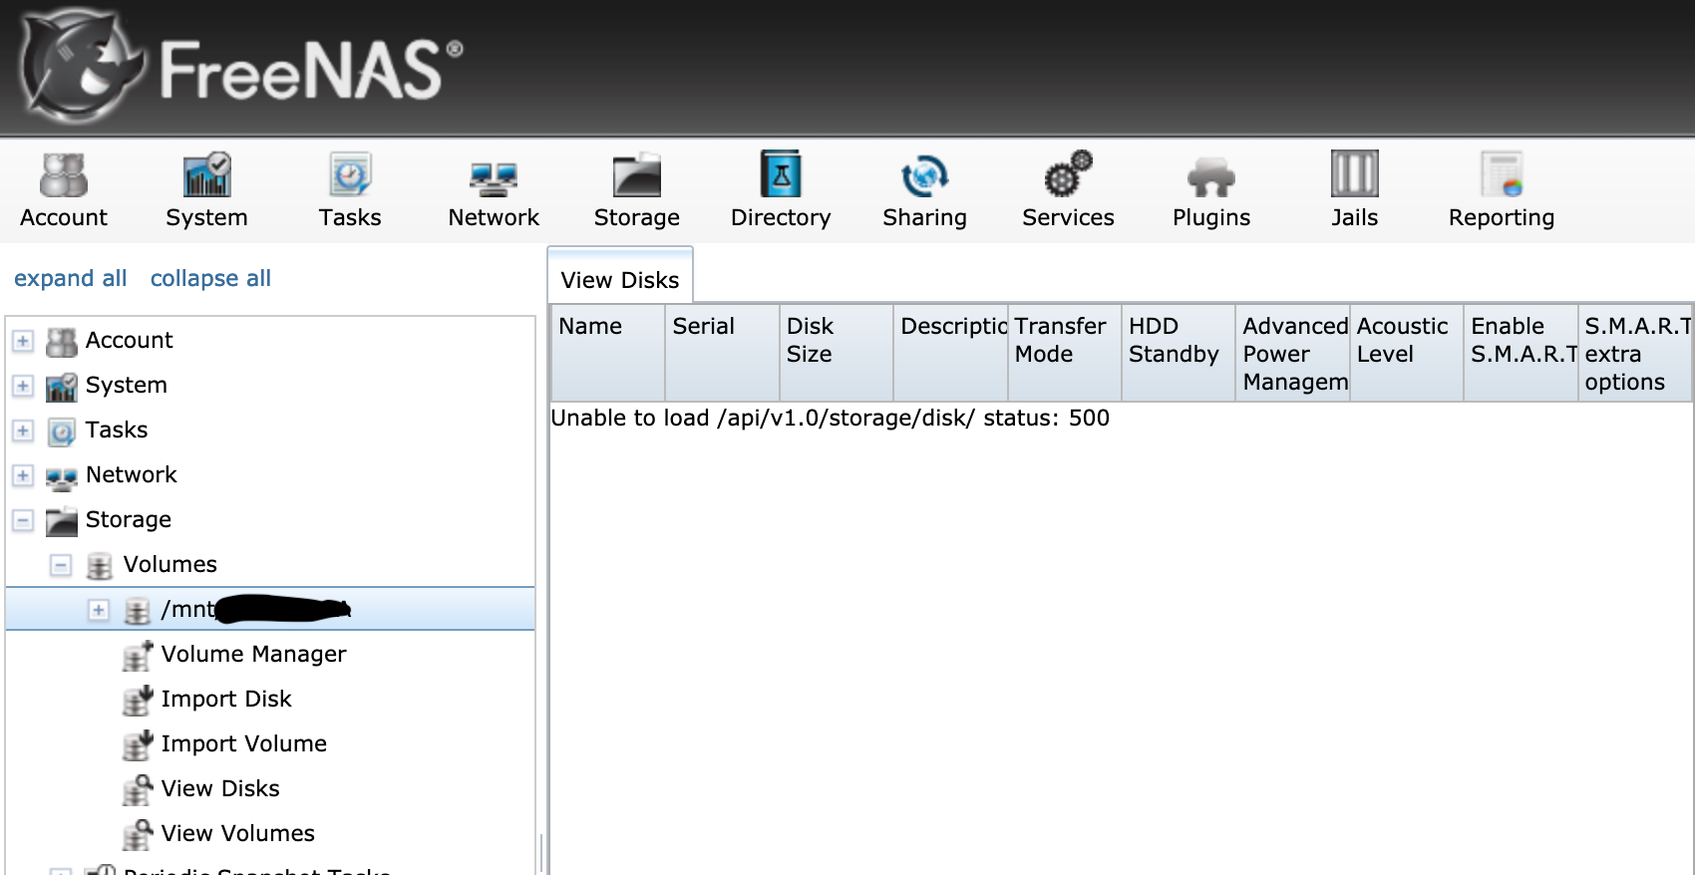The width and height of the screenshot is (1695, 875).
Task: Open the Directory toolbar icon
Action: point(781,174)
